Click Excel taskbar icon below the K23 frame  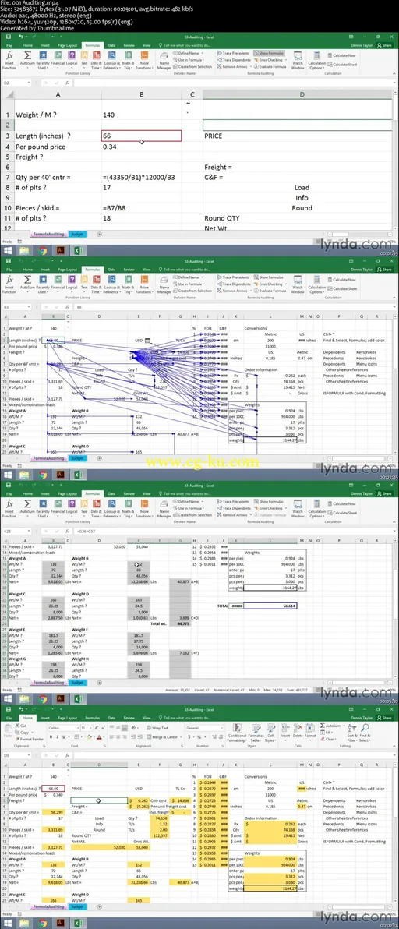77,699
